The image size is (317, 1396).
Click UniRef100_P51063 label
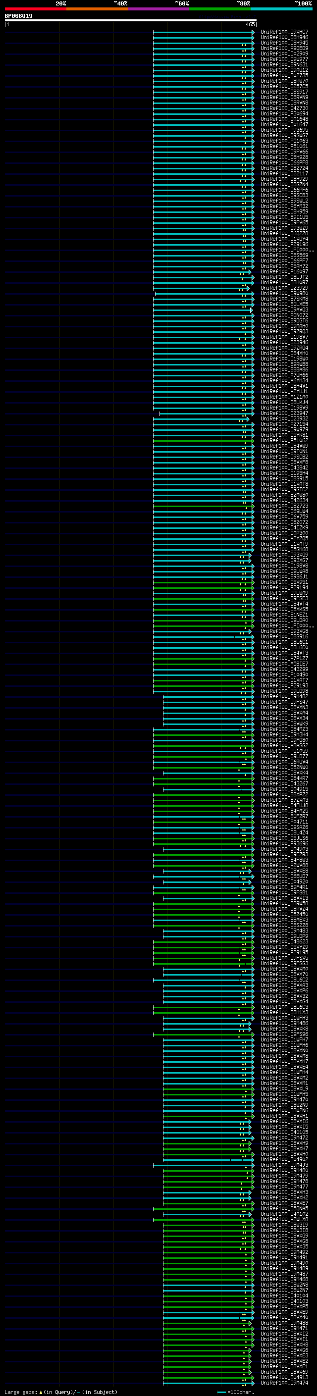[284, 141]
